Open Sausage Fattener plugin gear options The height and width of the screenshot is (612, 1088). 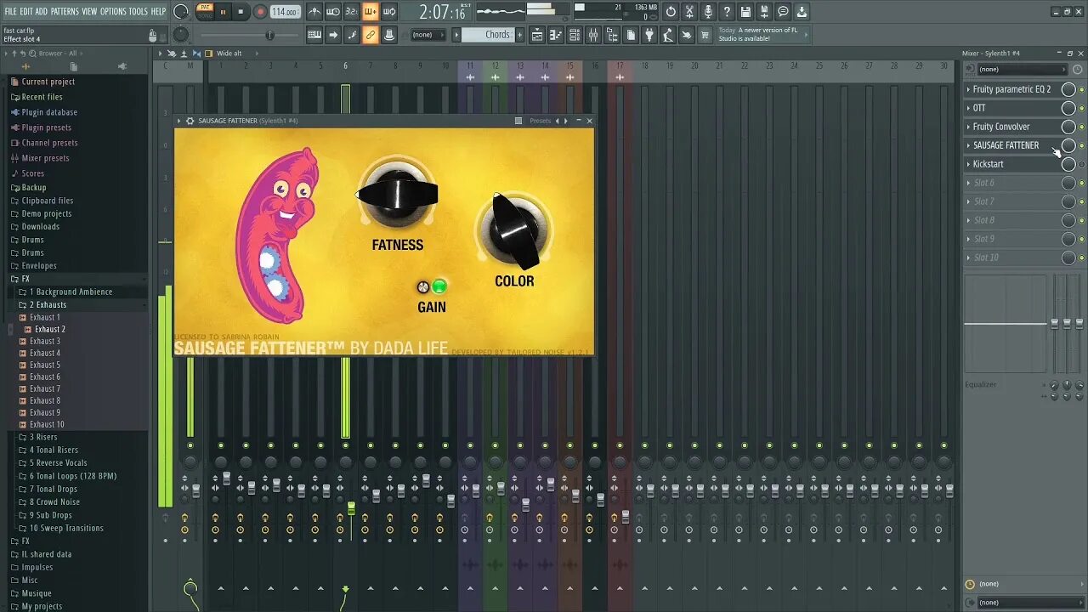click(x=190, y=121)
